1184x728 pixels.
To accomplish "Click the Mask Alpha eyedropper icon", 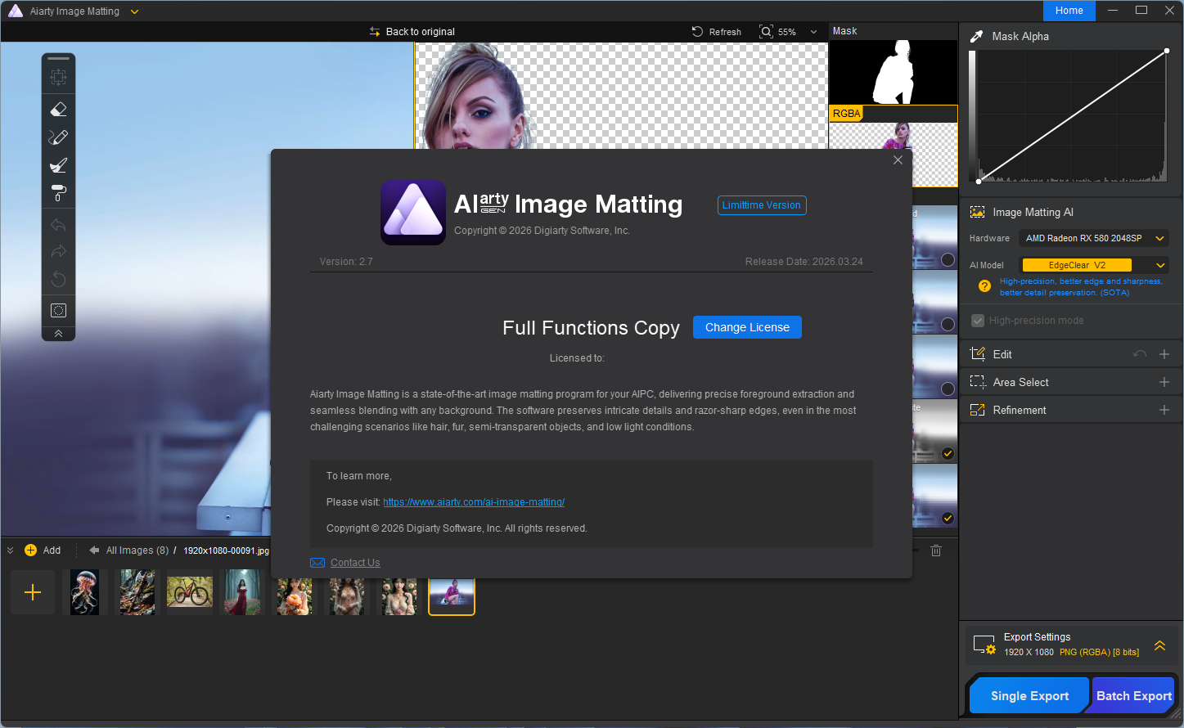I will click(x=976, y=37).
